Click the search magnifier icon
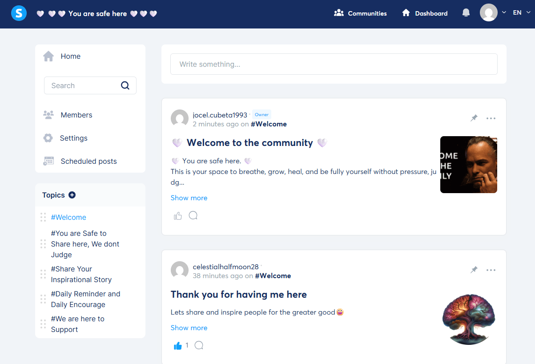The height and width of the screenshot is (364, 535). pos(125,85)
